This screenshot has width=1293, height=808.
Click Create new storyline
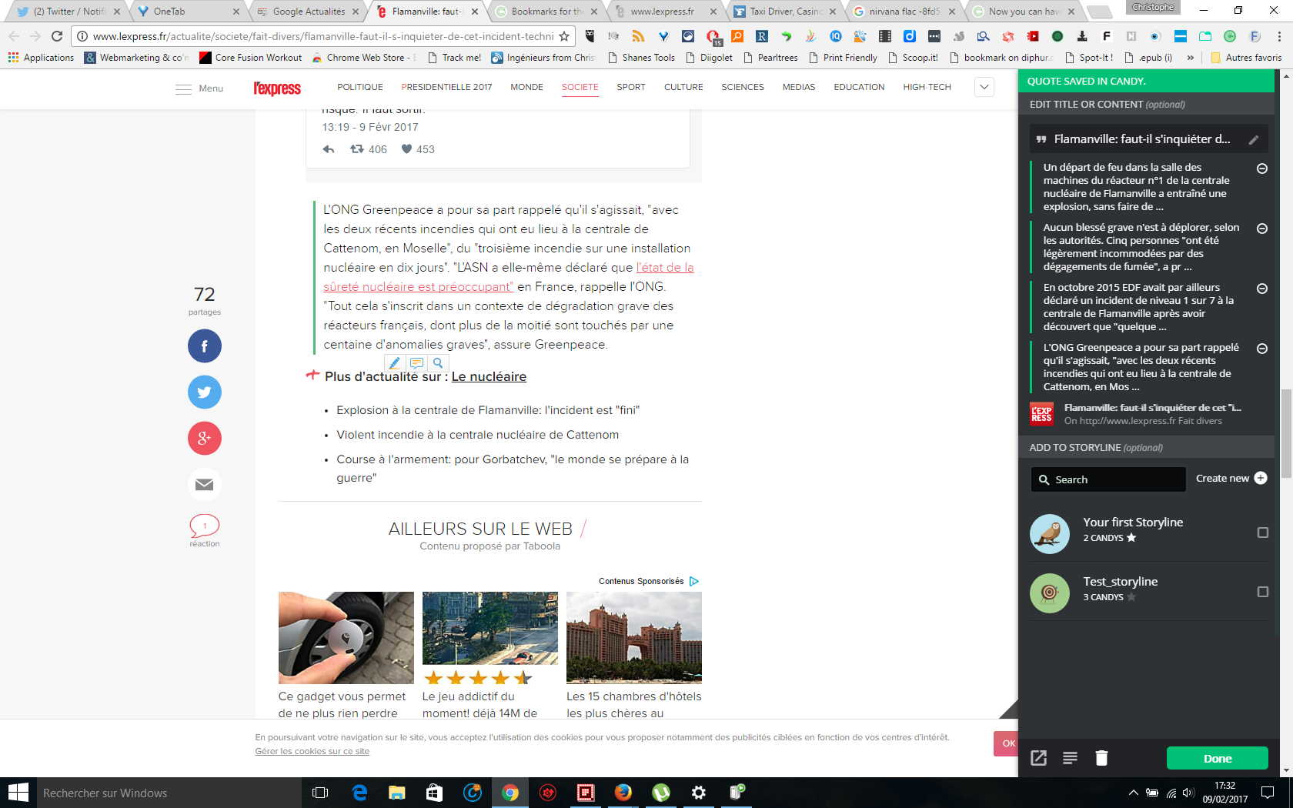(1231, 478)
